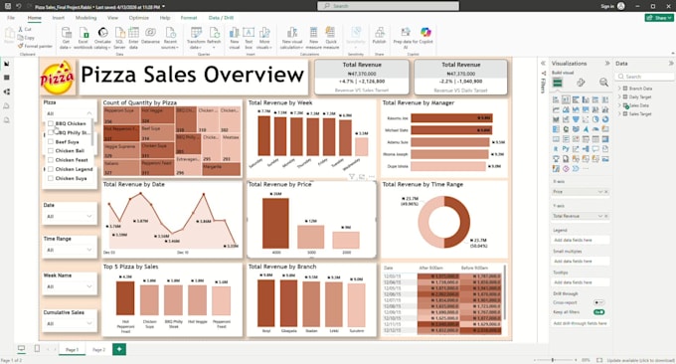Switch to Report view in left sidebar
The image size is (676, 364).
tap(7, 64)
